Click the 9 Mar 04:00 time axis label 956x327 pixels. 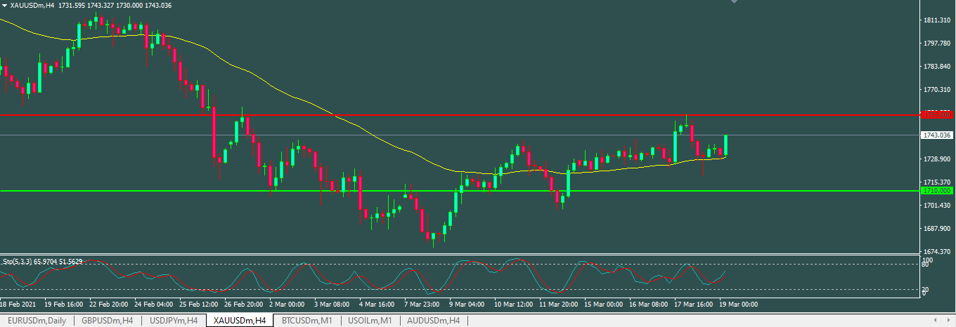(x=467, y=305)
